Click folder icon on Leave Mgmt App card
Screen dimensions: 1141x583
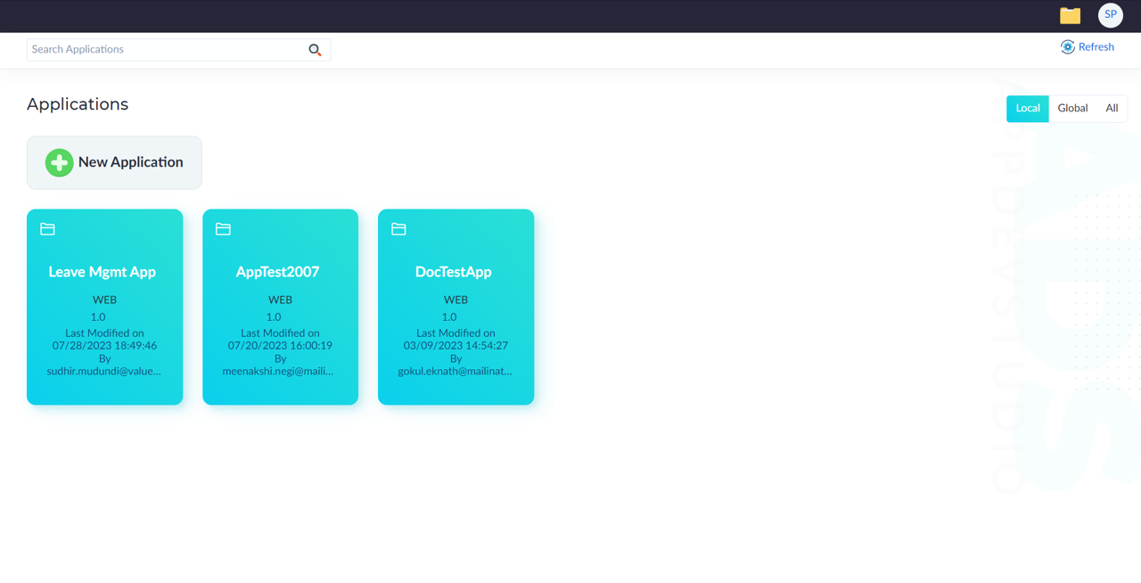(47, 229)
